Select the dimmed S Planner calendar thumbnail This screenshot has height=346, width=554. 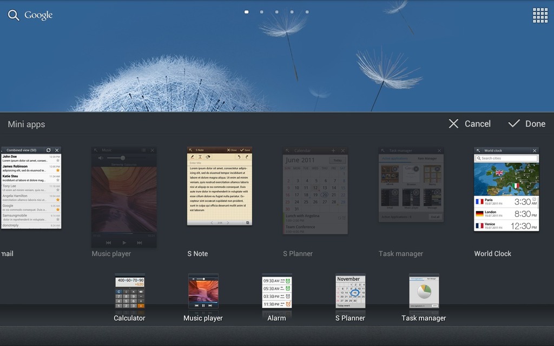click(x=315, y=191)
